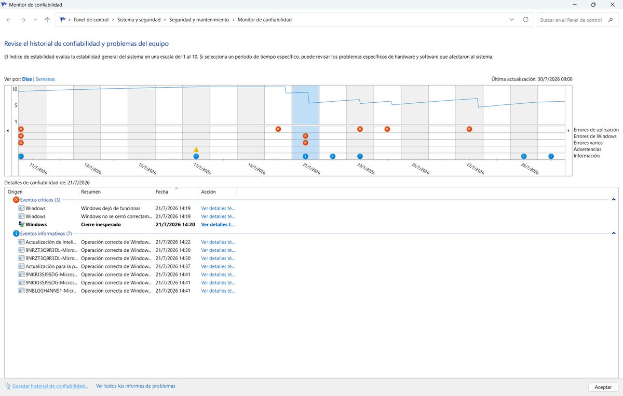This screenshot has width=623, height=396.
Task: Collapse the Eventos informativos group chevron
Action: point(613,234)
